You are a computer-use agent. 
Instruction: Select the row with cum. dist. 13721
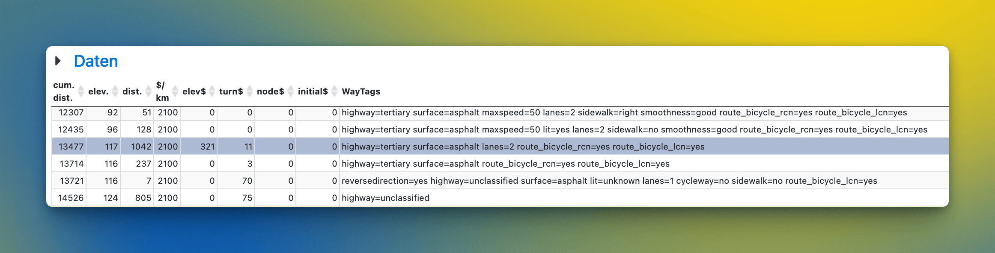[500, 181]
